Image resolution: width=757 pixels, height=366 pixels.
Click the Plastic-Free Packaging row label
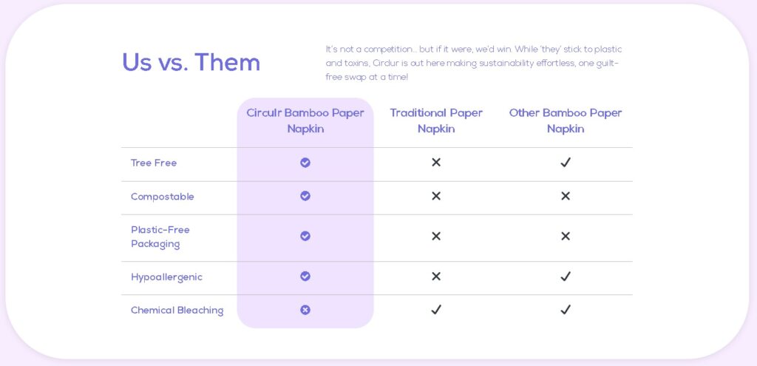click(x=160, y=237)
